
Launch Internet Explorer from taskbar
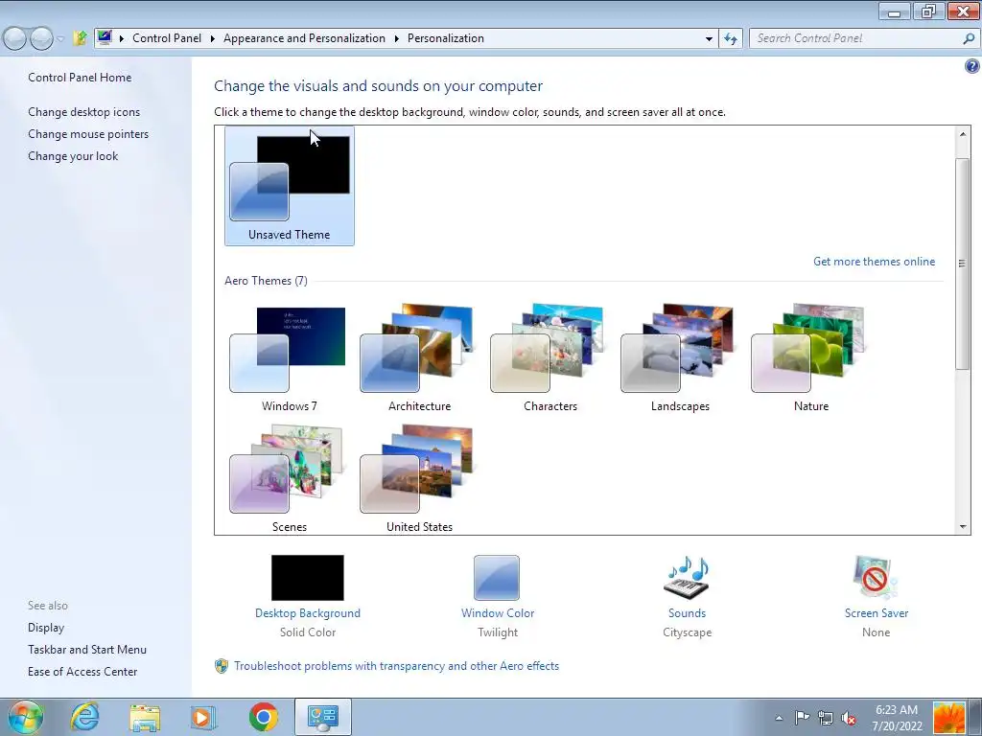click(84, 717)
